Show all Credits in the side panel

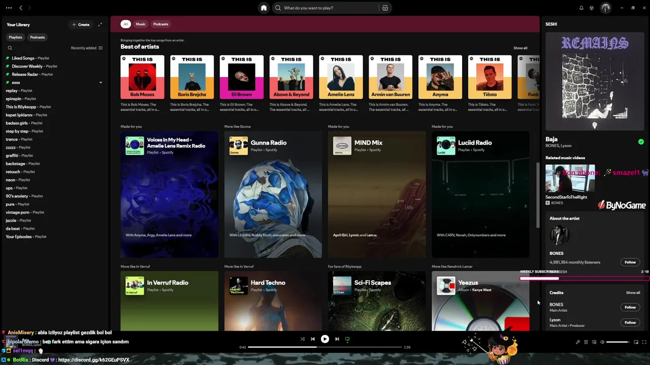coord(633,293)
